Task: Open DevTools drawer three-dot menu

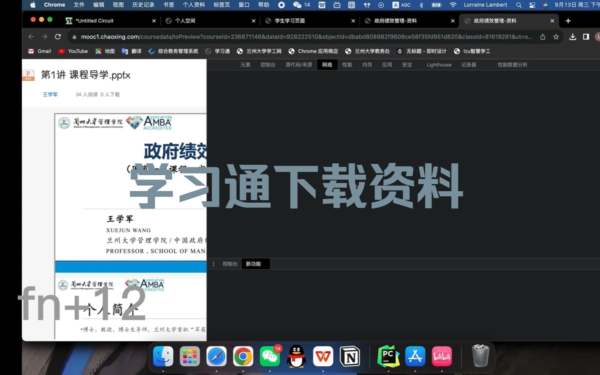Action: tap(213, 264)
